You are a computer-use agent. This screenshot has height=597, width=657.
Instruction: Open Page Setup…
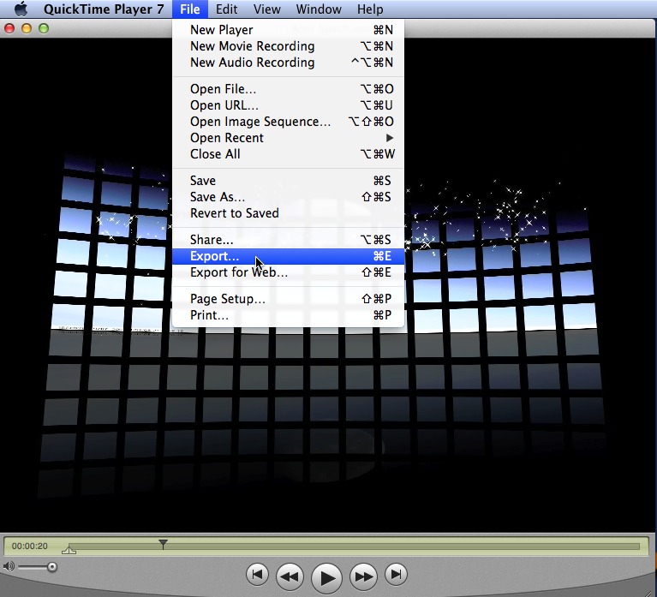[x=289, y=299]
